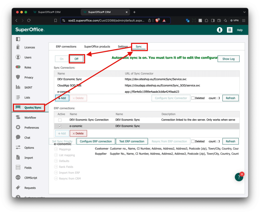Open the Licences padlock icon
The height and width of the screenshot is (213, 260).
(18, 47)
